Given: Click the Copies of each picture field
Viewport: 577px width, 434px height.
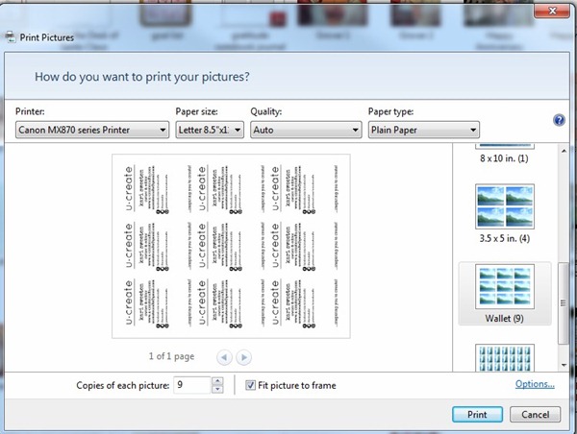Looking at the screenshot, I should pyautogui.click(x=192, y=385).
